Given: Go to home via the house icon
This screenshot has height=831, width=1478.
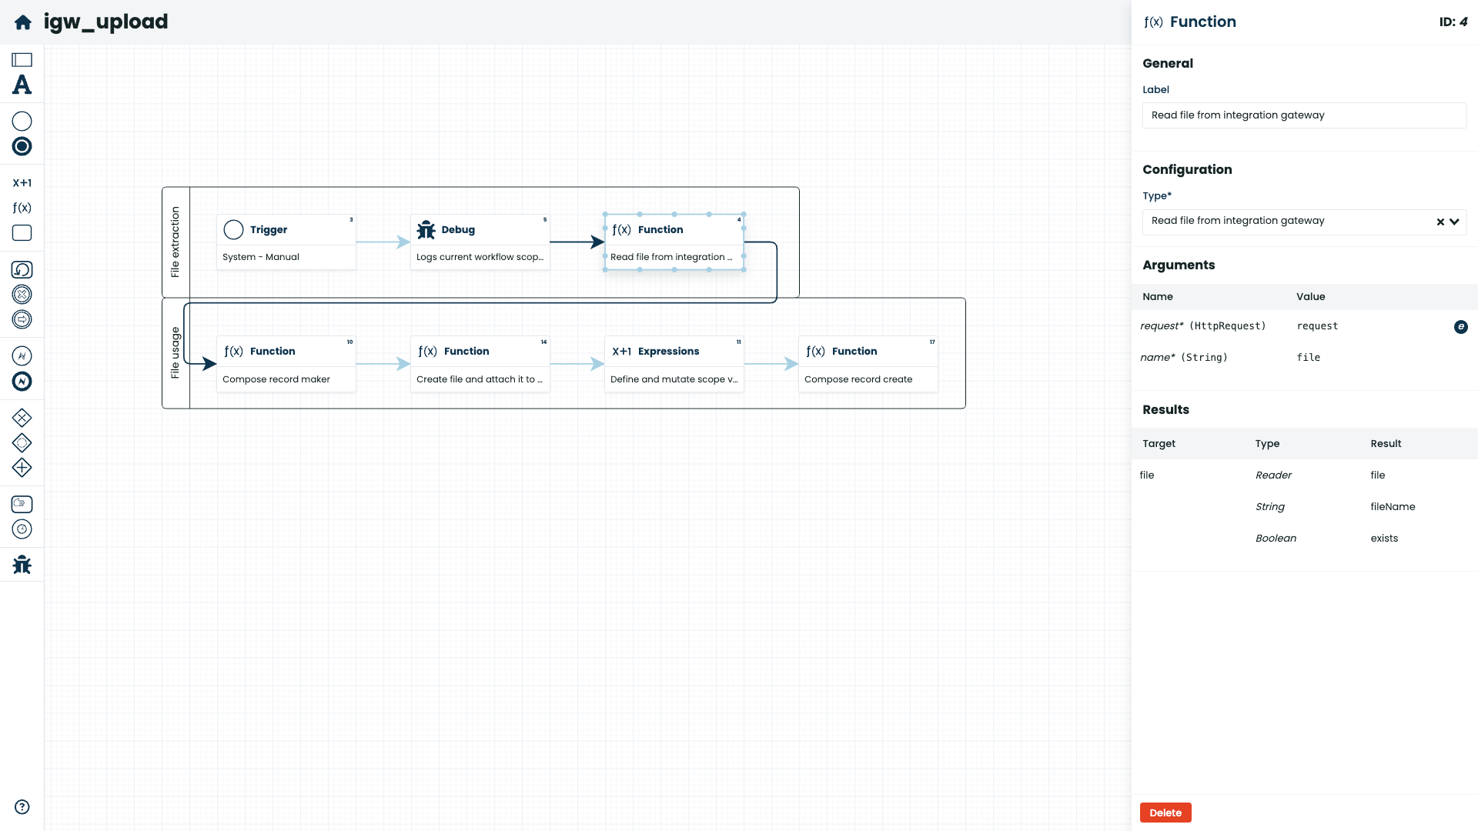Looking at the screenshot, I should coord(23,22).
